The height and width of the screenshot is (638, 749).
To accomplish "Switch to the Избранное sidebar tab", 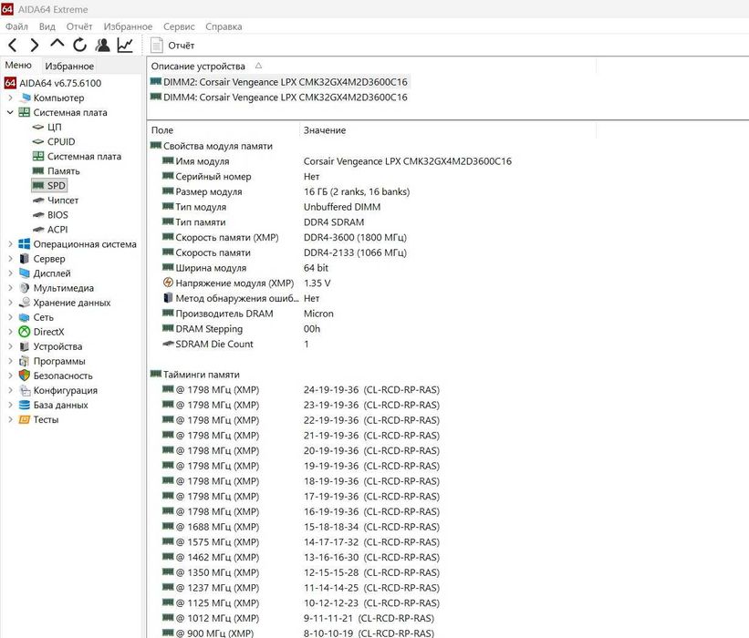I will click(69, 67).
